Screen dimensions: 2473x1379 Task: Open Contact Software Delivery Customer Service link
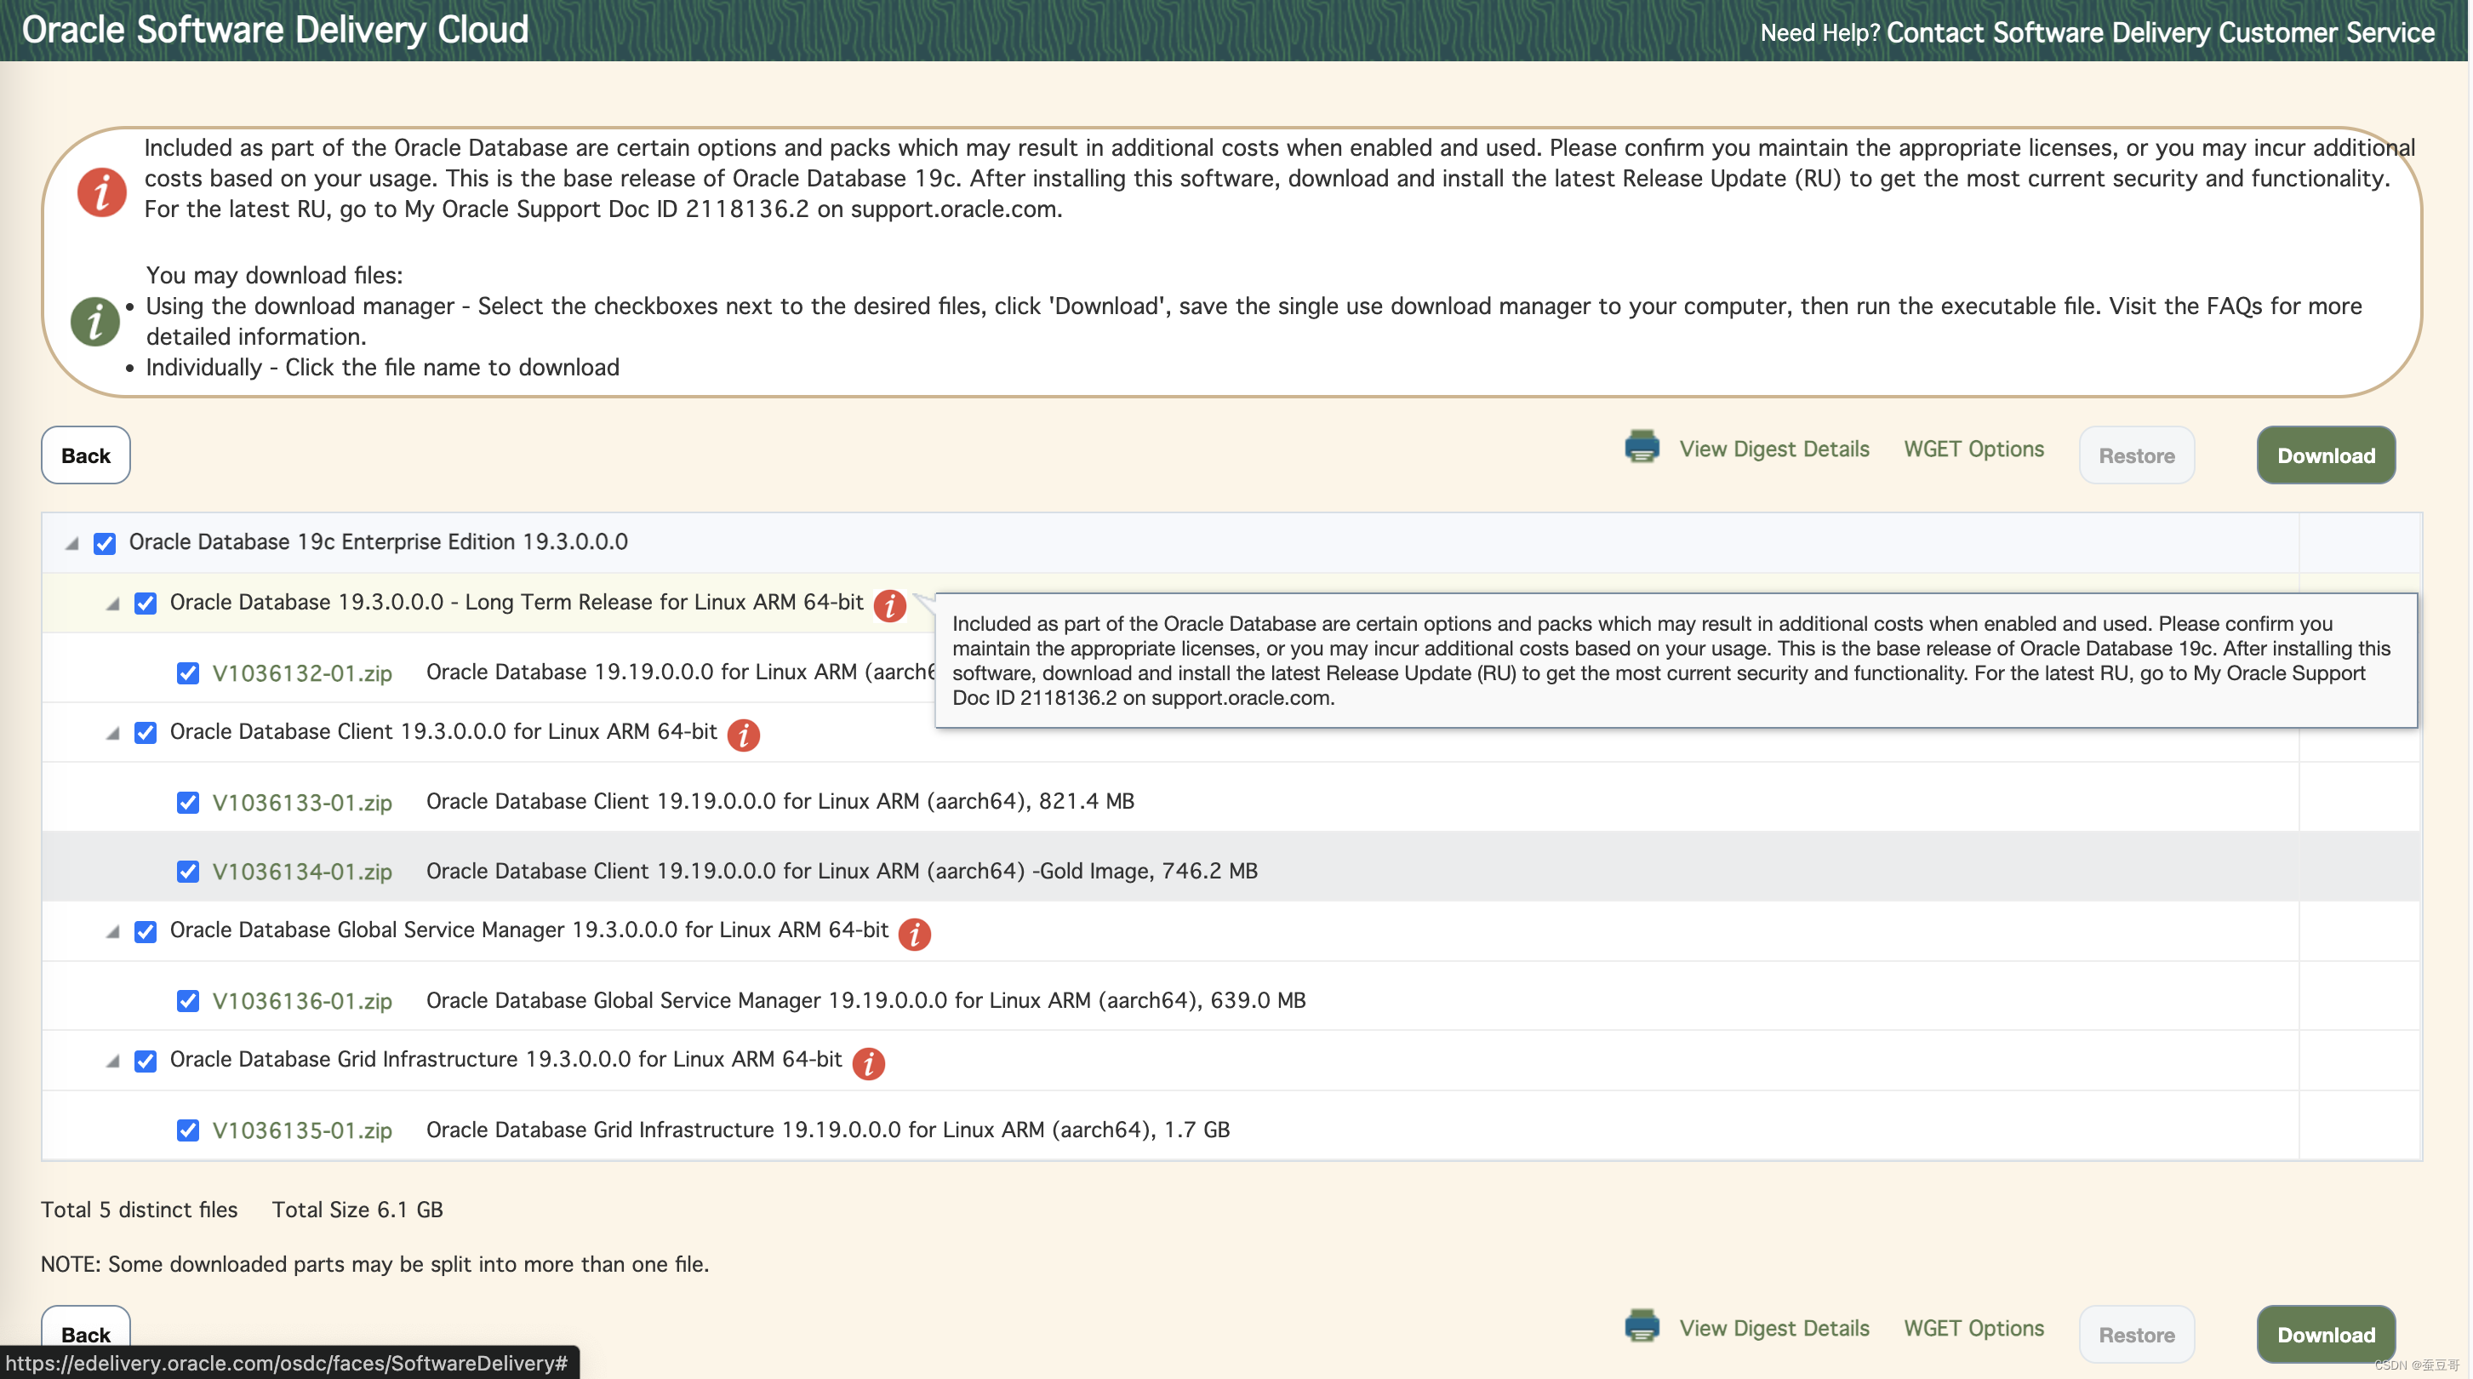click(x=2160, y=32)
